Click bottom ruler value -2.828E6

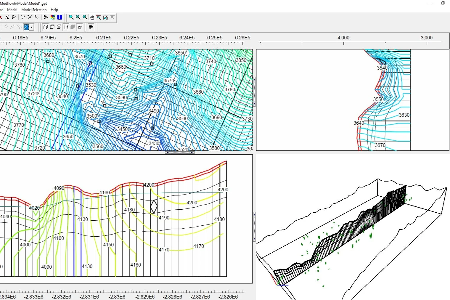pos(173,297)
